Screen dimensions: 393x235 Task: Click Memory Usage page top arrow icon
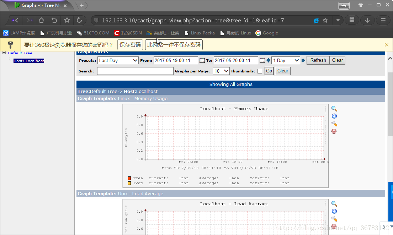334,131
